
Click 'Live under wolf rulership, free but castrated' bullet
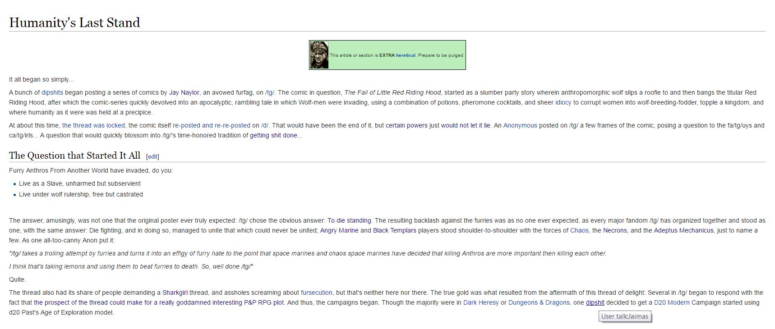tap(81, 194)
